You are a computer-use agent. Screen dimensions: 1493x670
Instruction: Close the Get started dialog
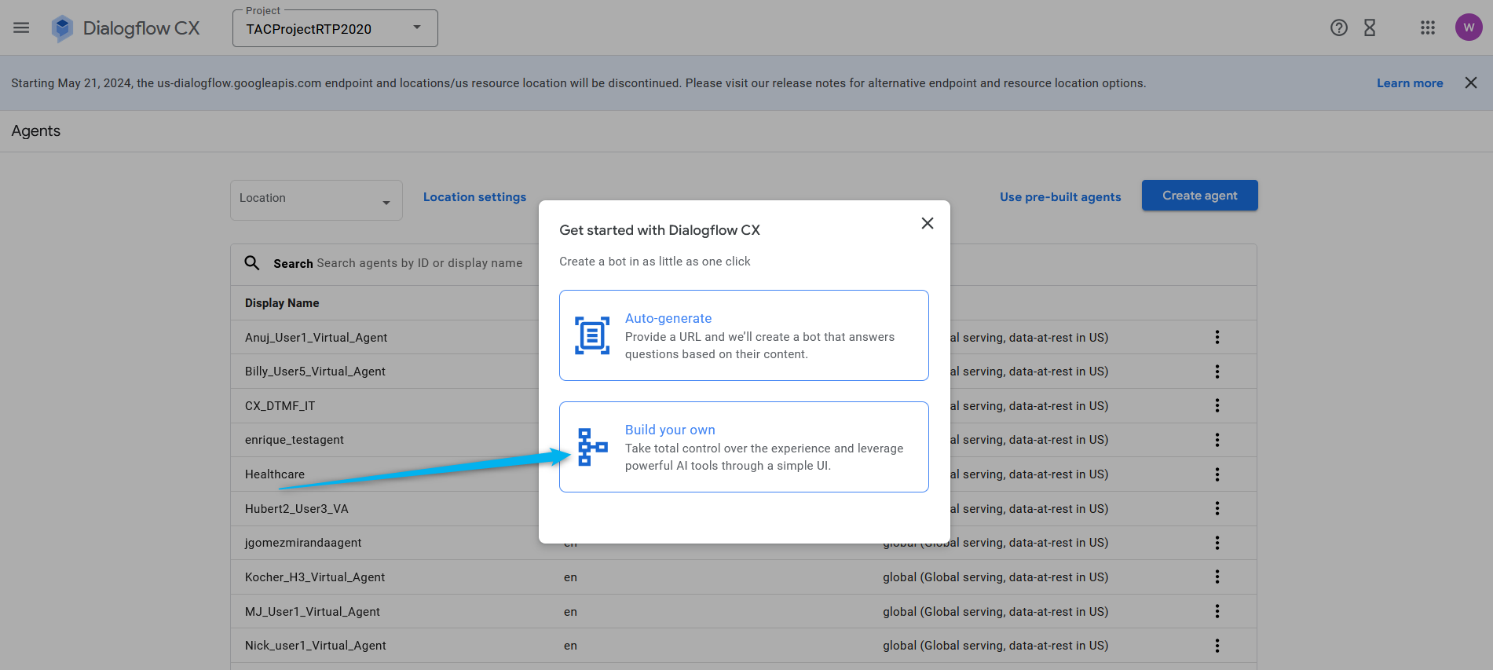click(x=928, y=223)
